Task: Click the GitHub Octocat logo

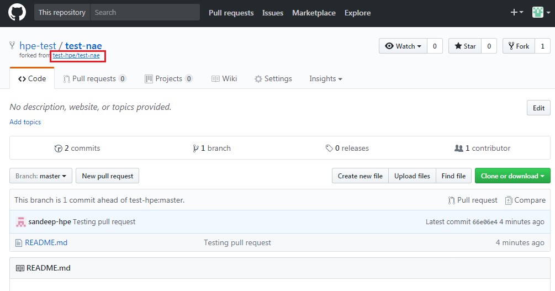Action: tap(17, 12)
